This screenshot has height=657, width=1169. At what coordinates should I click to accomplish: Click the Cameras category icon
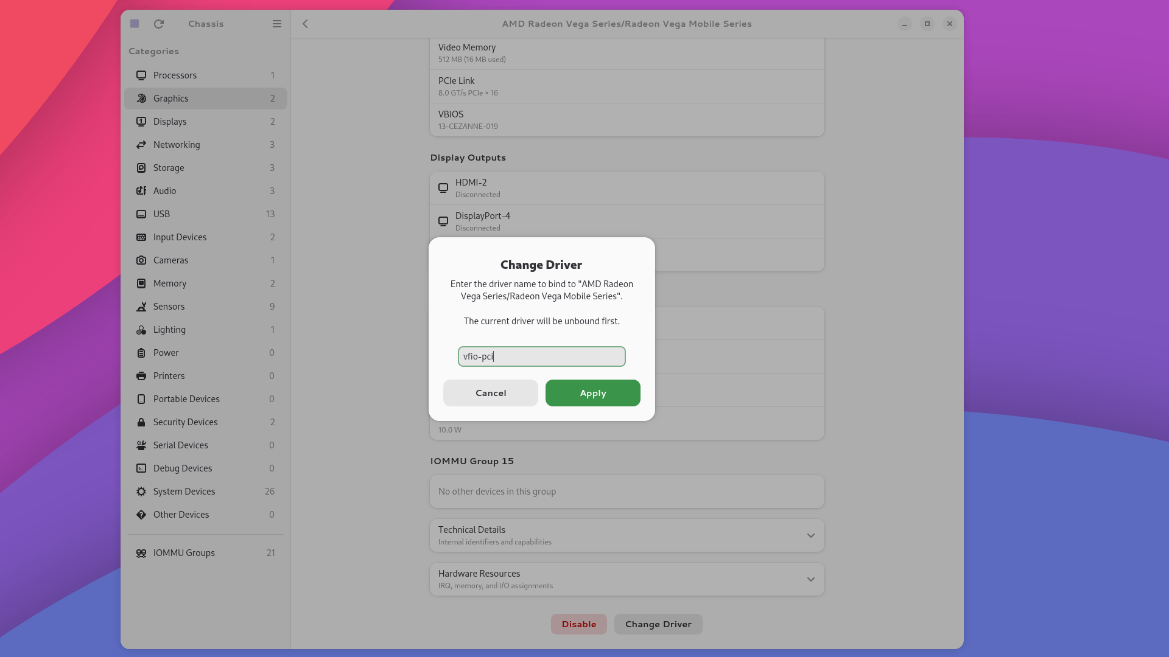click(x=141, y=260)
